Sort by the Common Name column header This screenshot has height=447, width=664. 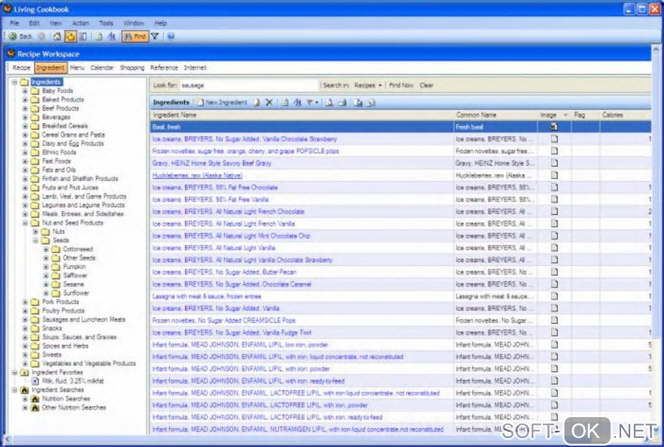[x=495, y=115]
